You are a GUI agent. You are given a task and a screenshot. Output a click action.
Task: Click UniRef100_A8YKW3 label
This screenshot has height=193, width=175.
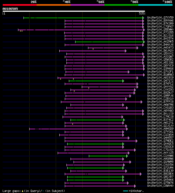click(x=160, y=111)
